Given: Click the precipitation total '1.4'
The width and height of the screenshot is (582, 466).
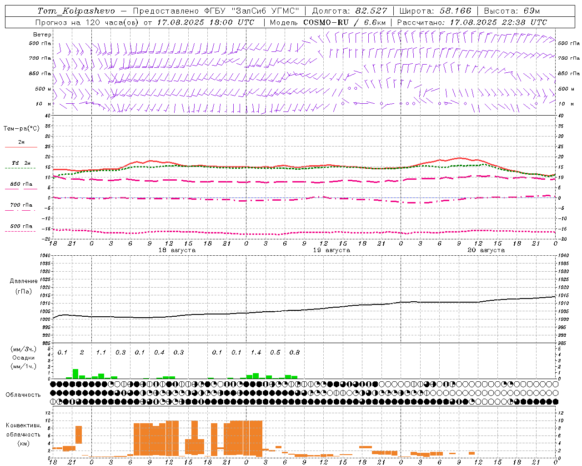Looking at the screenshot, I should pos(256,352).
